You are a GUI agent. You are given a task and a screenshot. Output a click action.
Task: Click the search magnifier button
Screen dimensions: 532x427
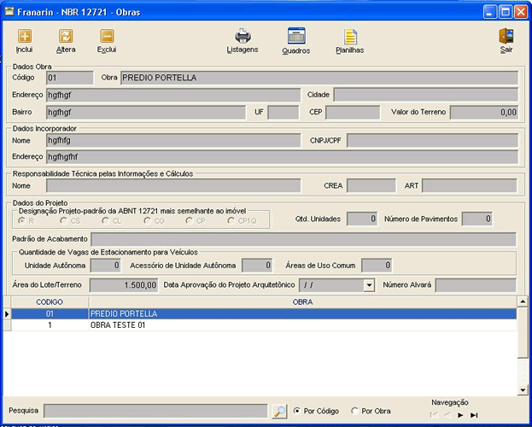pyautogui.click(x=279, y=411)
